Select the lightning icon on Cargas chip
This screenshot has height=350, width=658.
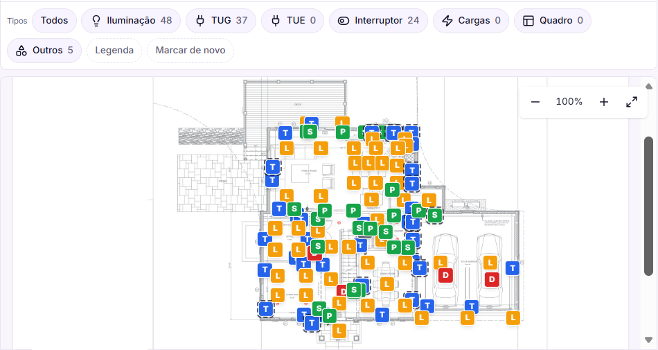(447, 21)
